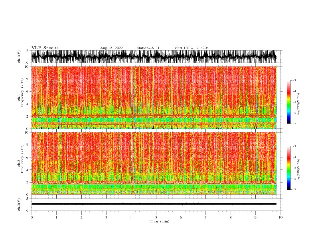
Task: Click the "10" tick on ch.2 frequency axis
Action: [x=27, y=132]
